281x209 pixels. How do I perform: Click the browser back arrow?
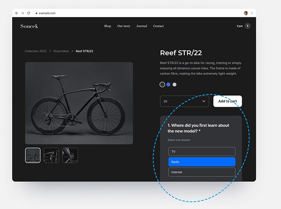(x=17, y=13)
